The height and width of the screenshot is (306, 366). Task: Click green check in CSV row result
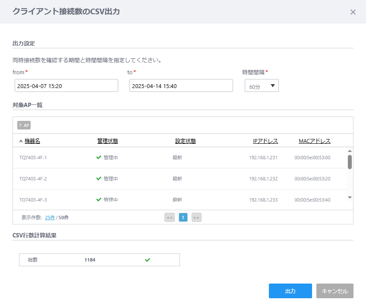(148, 260)
